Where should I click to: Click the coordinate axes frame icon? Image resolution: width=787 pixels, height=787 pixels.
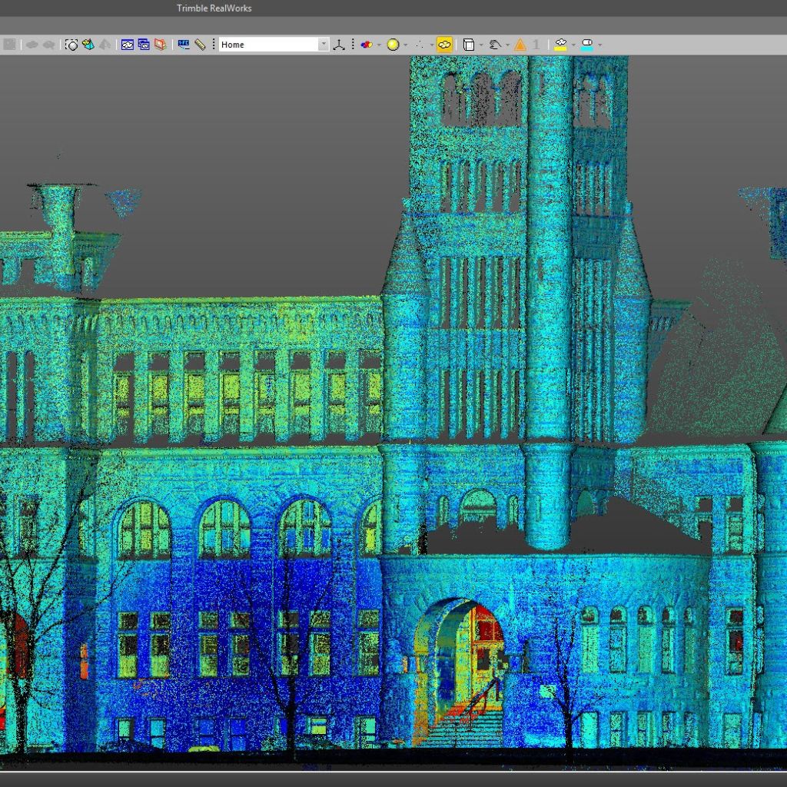(x=339, y=45)
